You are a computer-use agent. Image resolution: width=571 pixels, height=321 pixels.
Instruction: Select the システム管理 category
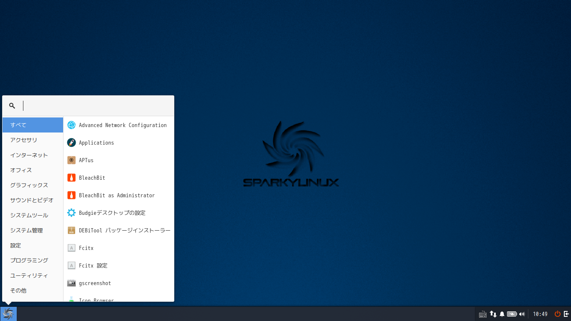pyautogui.click(x=33, y=230)
